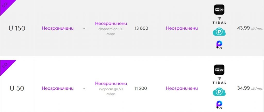Viewport: 264px width, 112px height.
Task: Click the 34.99 лв./мес. price
Action: click(x=250, y=88)
